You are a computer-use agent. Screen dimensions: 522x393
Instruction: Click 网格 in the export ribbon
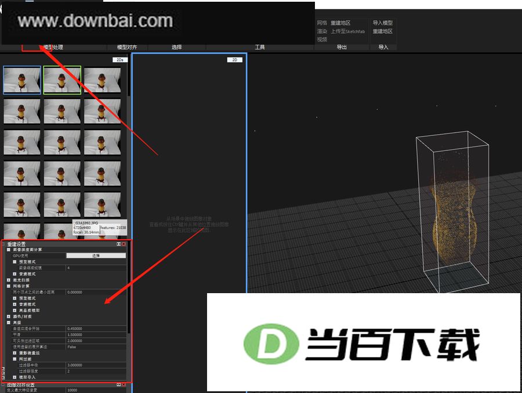(322, 23)
